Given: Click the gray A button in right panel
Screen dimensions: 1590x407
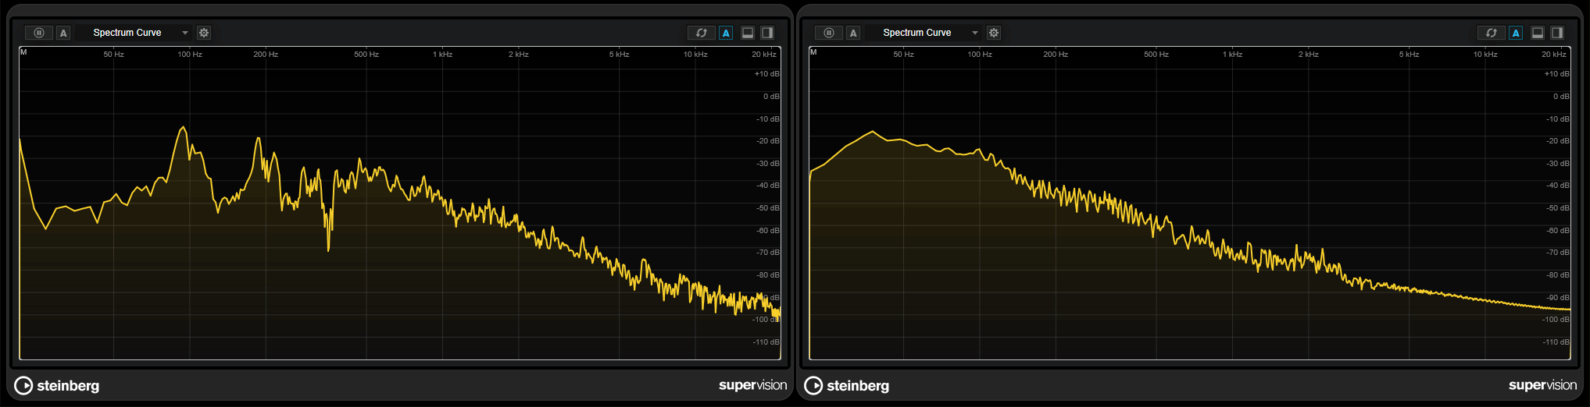Looking at the screenshot, I should (x=854, y=33).
